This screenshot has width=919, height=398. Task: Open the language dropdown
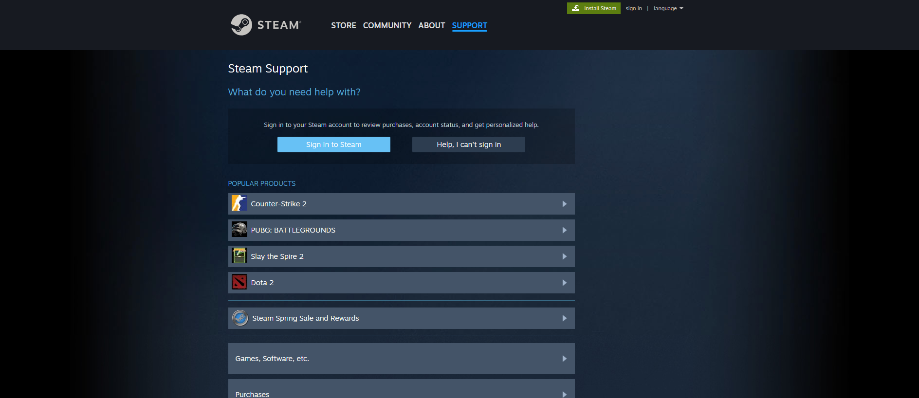click(x=668, y=8)
